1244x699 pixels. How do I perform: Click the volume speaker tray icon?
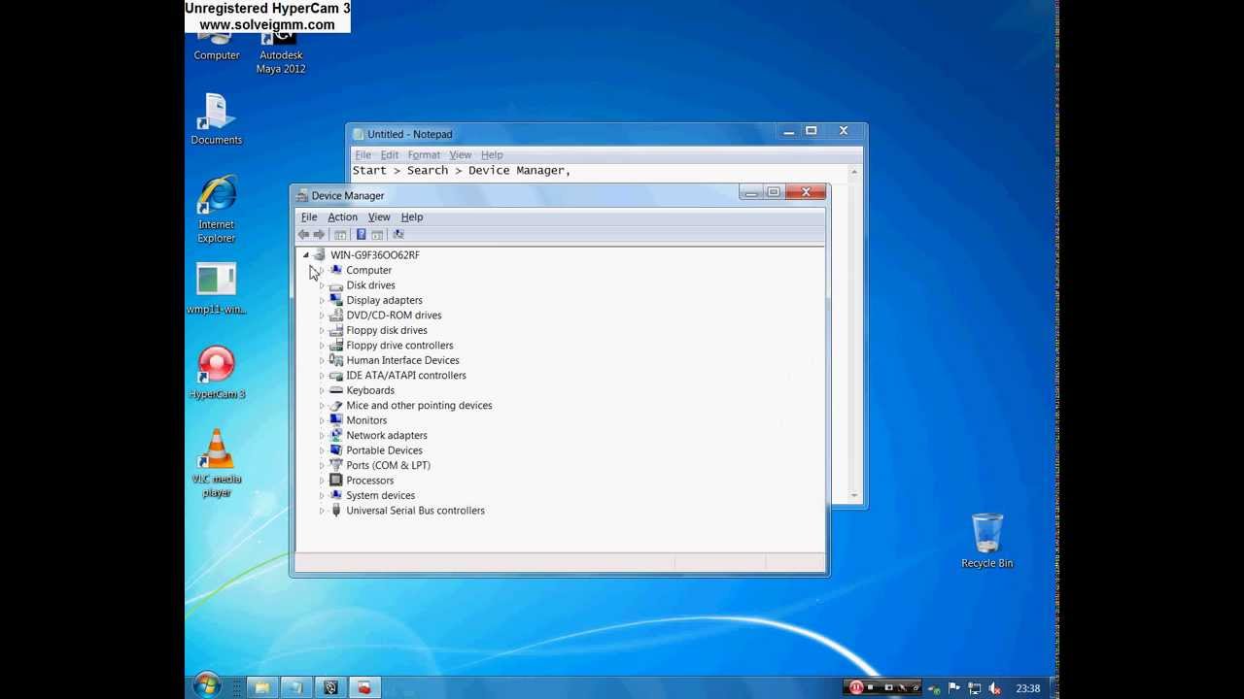point(994,688)
